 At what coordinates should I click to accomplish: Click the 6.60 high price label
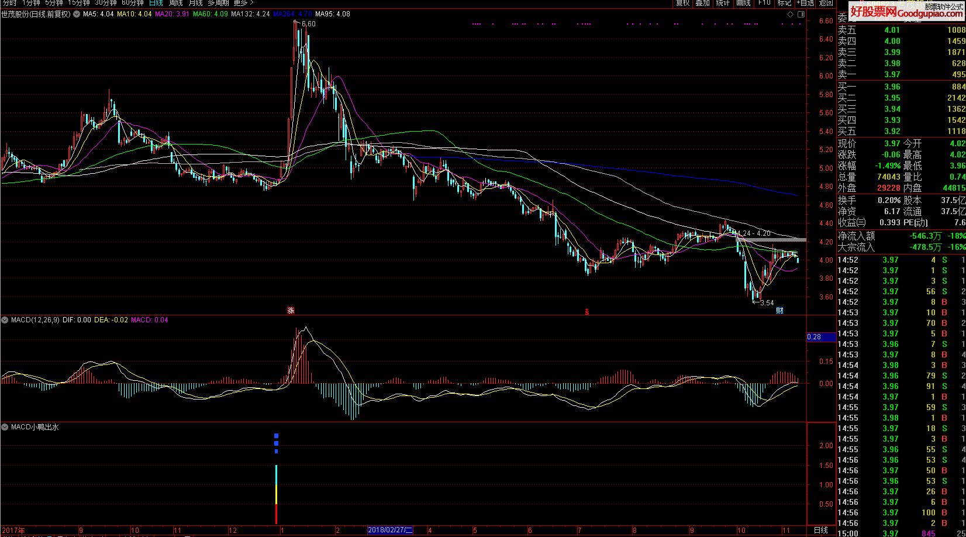pyautogui.click(x=308, y=24)
